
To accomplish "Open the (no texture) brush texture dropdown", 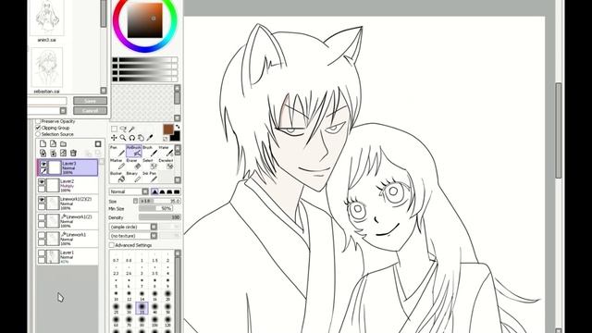I will [133, 236].
